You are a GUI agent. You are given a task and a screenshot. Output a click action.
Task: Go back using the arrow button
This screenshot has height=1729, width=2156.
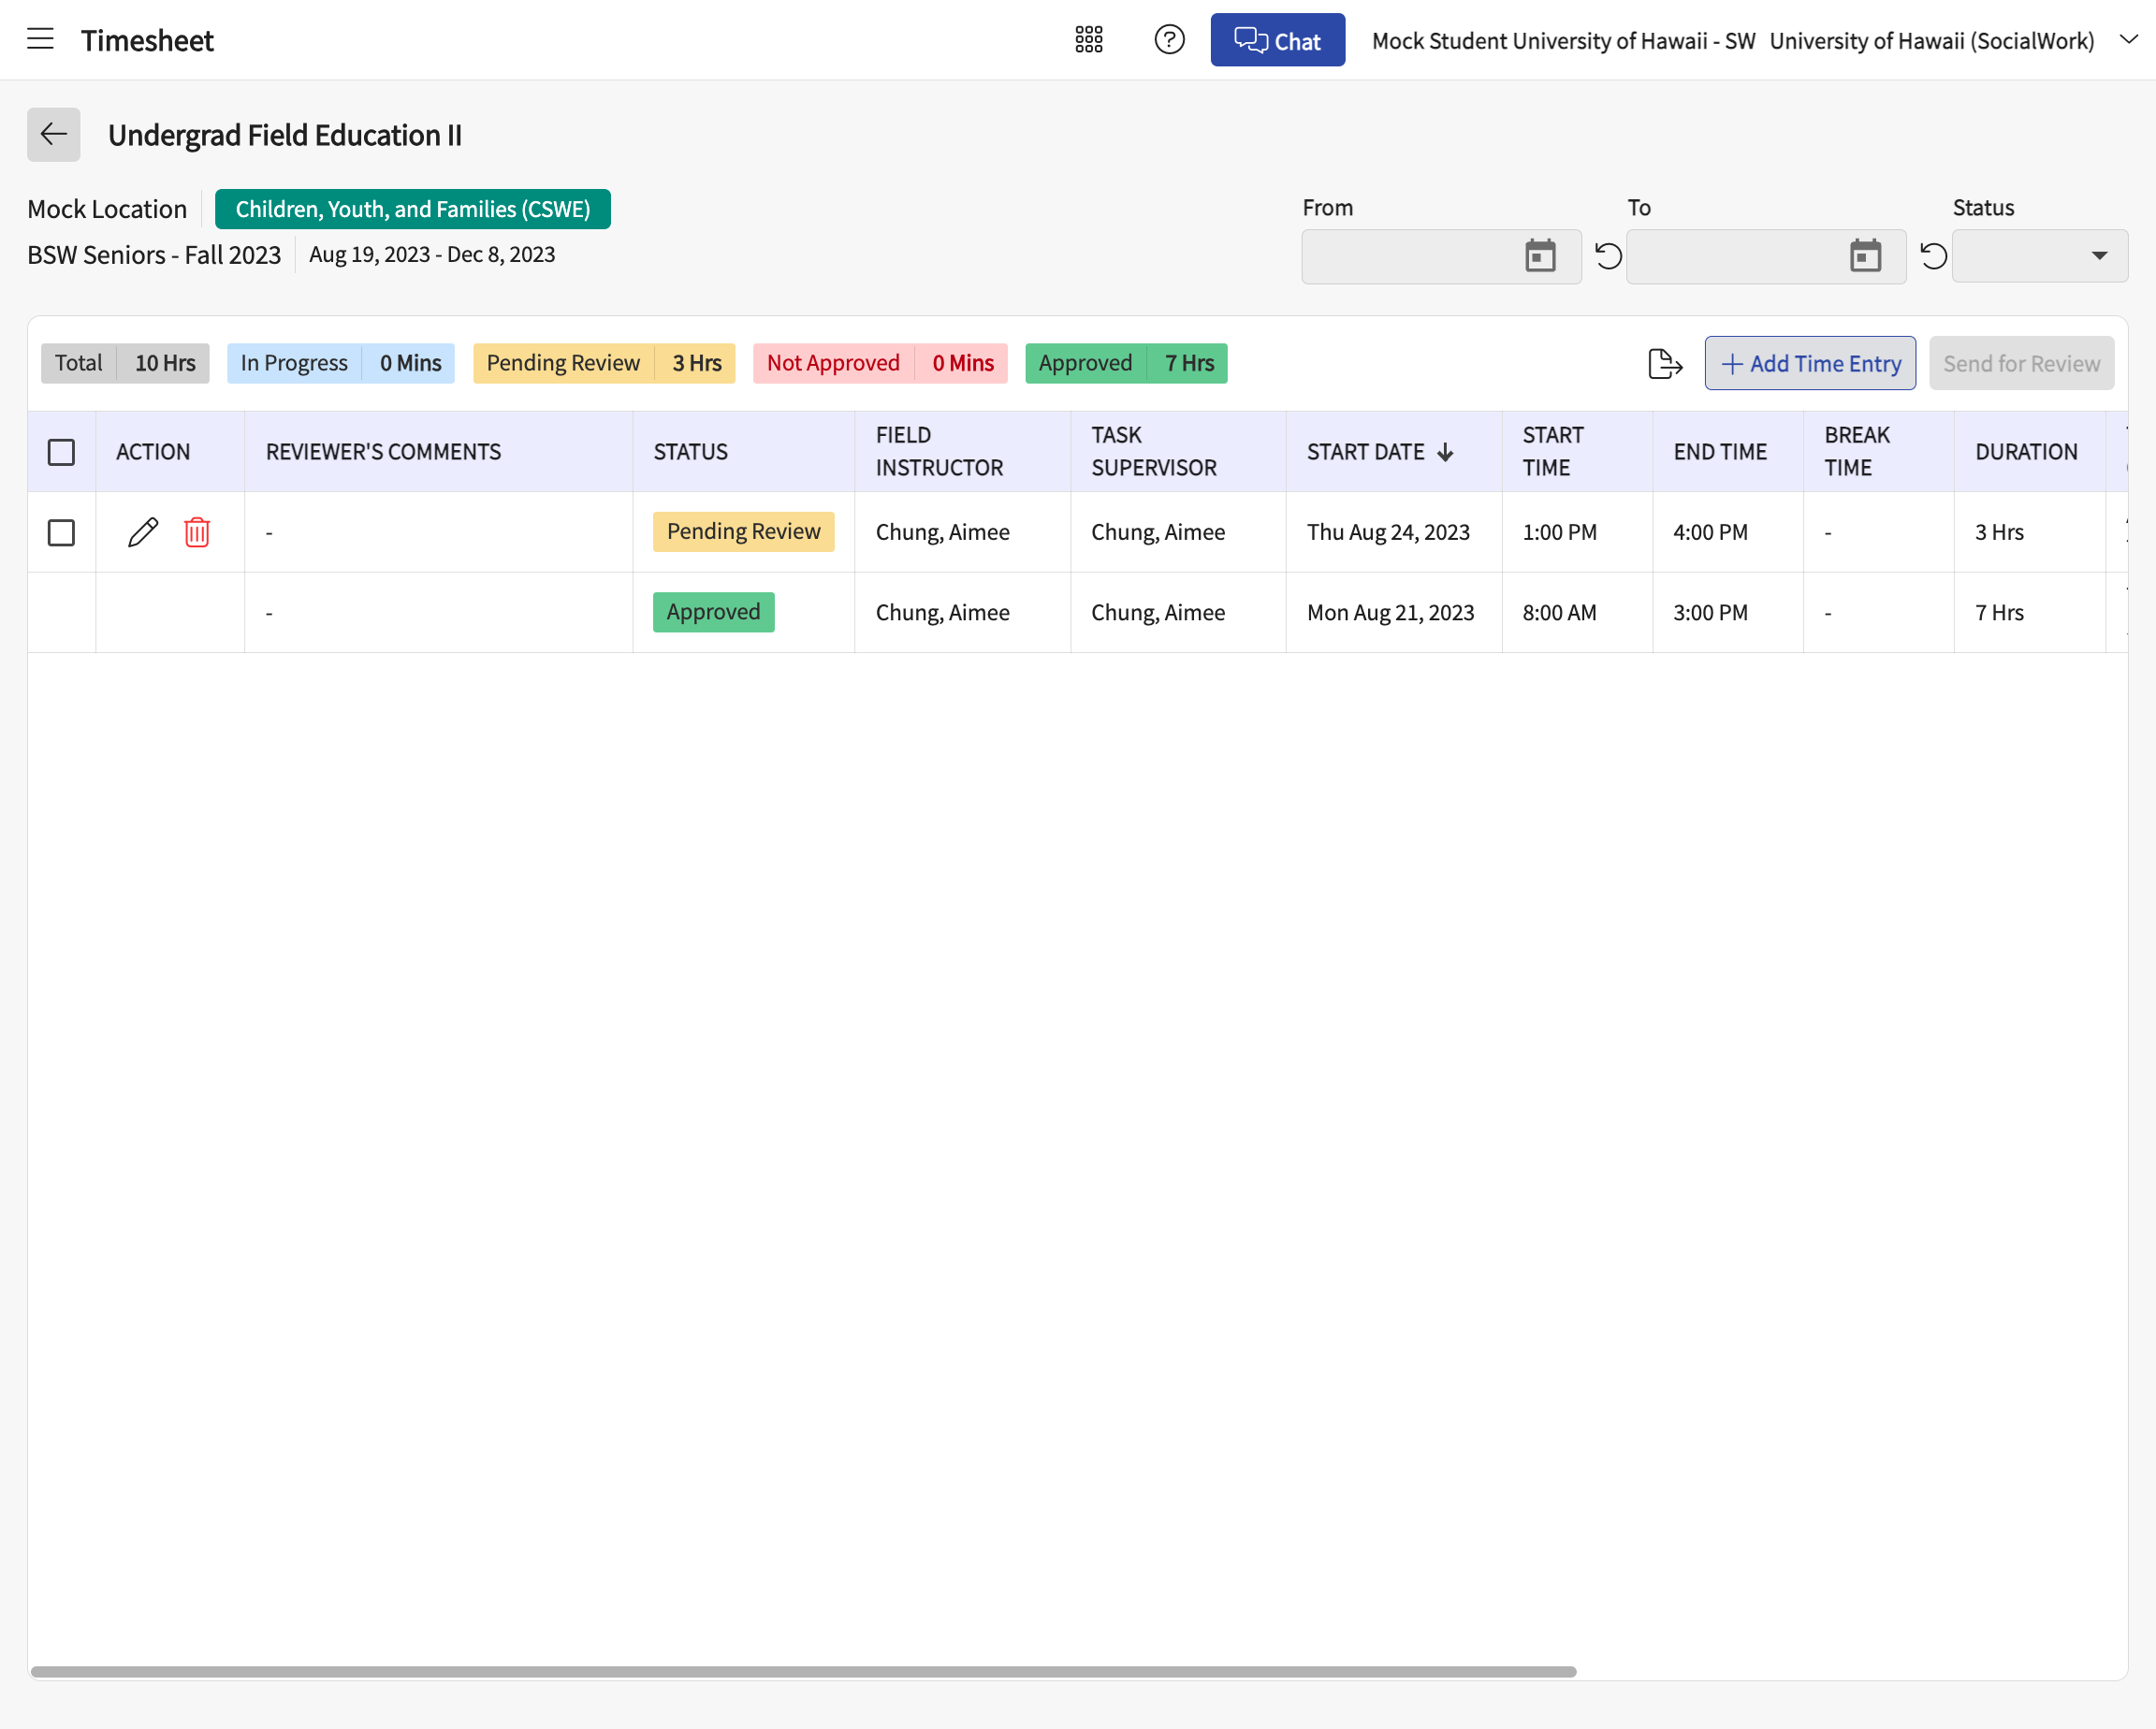click(54, 134)
